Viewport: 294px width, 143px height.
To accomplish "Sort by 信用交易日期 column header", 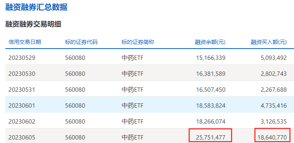I will (25, 42).
